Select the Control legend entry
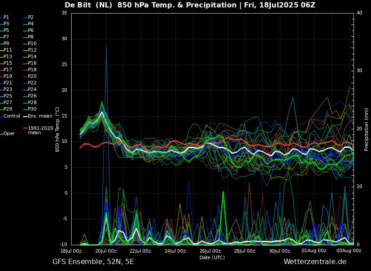 (x=12, y=116)
